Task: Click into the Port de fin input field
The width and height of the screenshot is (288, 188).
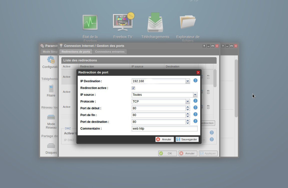Action: coord(159,115)
